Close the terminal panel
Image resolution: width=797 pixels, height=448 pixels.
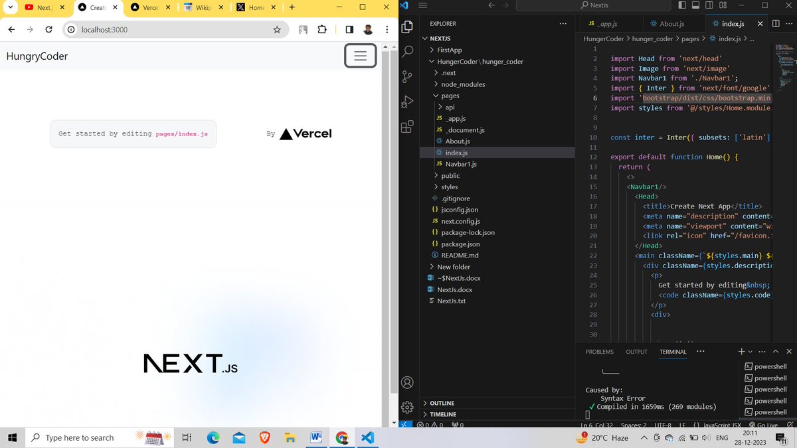(x=789, y=351)
